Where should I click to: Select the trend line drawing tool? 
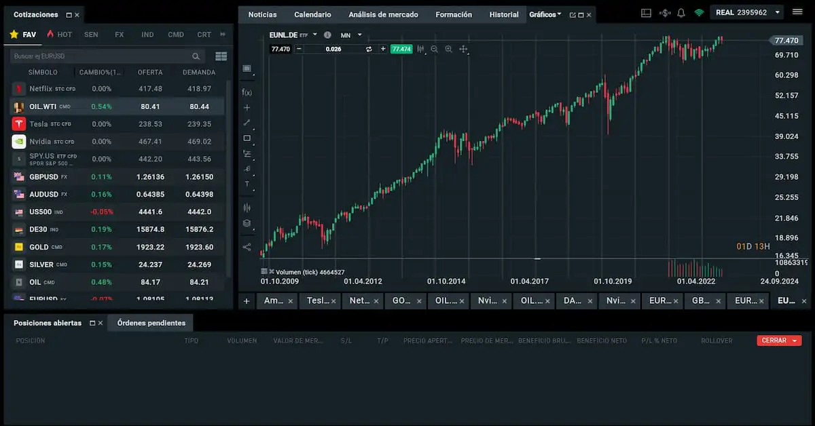[247, 123]
